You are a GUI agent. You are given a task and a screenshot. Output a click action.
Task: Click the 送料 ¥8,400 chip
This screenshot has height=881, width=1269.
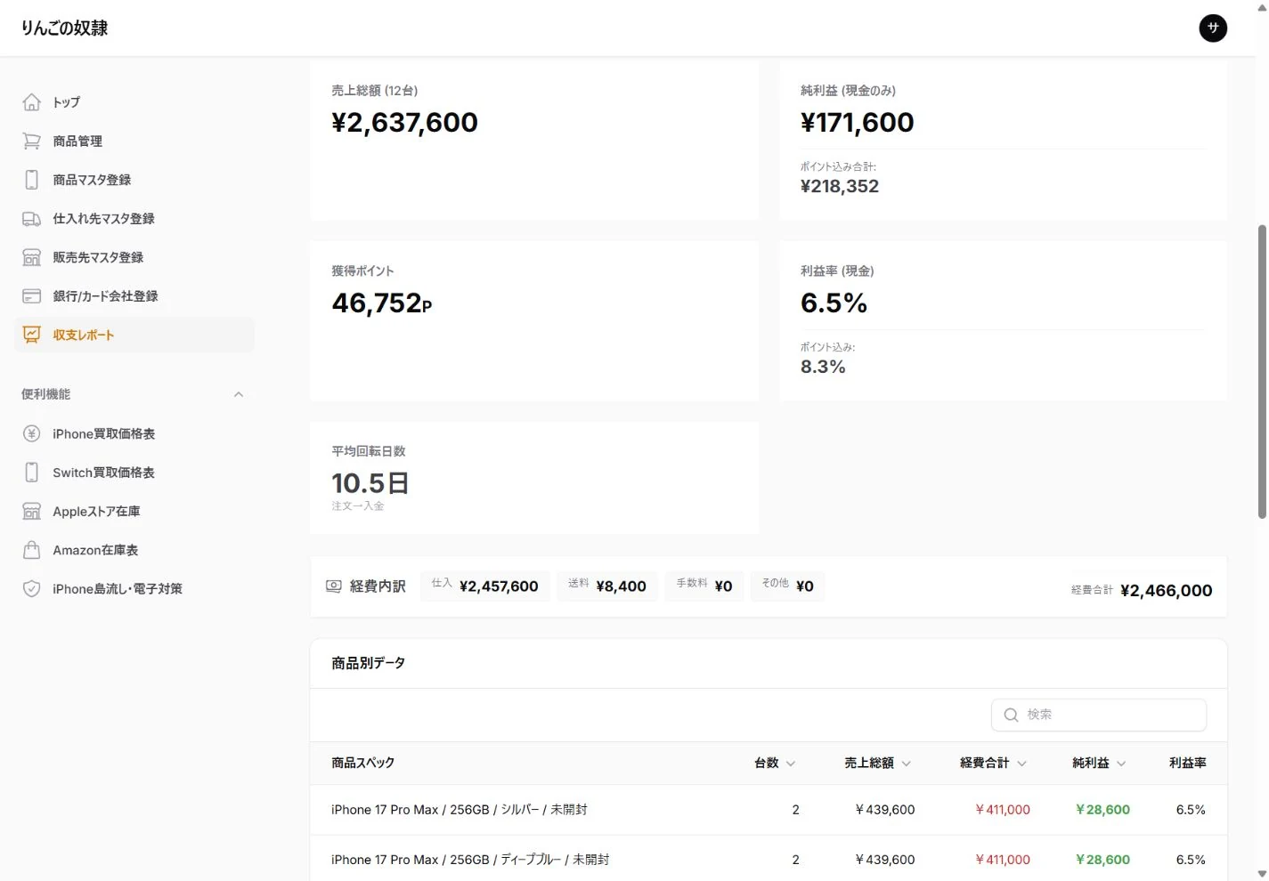click(x=607, y=586)
